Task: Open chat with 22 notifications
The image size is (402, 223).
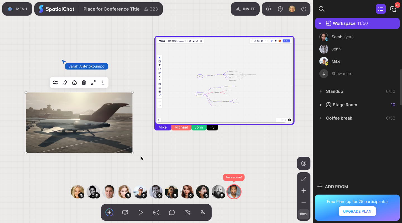Action: pos(393,9)
